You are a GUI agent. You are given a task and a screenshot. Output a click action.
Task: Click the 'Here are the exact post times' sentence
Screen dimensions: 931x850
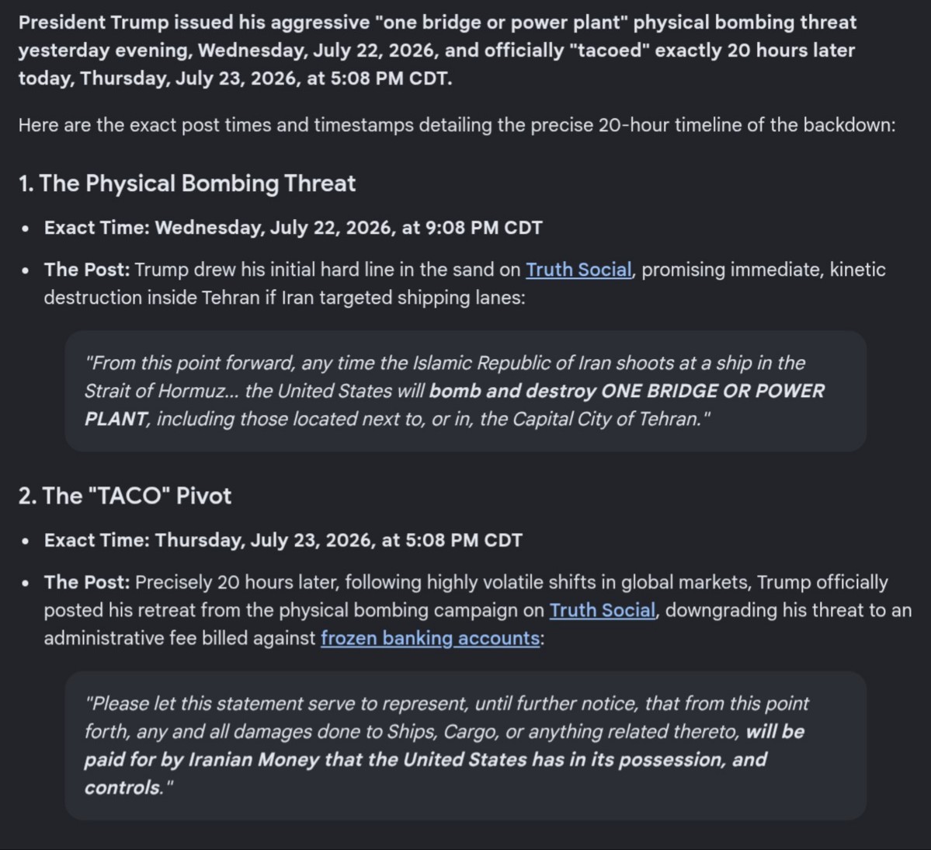(457, 125)
